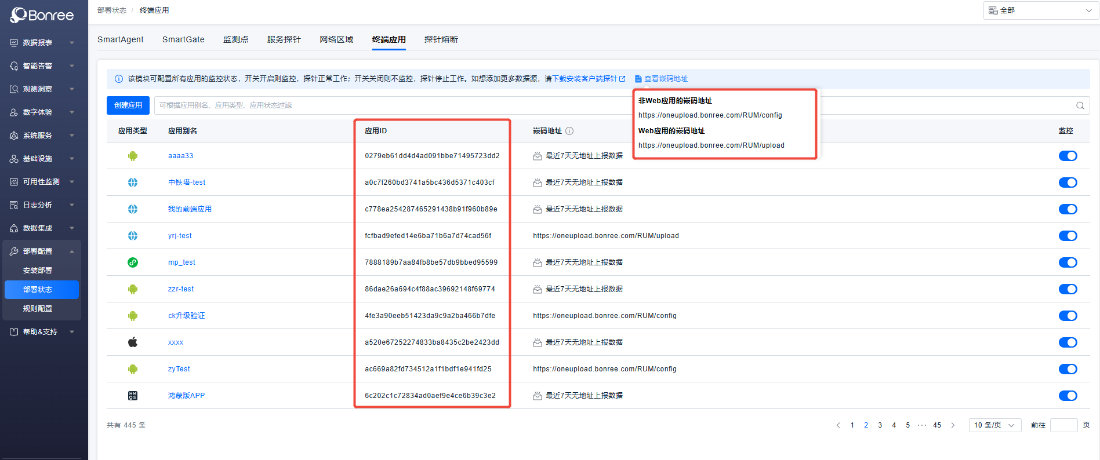Click the mini-program icon in mp_test row

[133, 262]
